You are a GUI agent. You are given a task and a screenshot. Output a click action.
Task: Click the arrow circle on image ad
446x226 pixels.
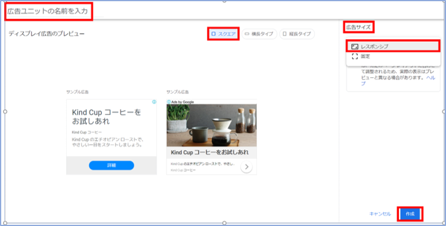pyautogui.click(x=247, y=167)
